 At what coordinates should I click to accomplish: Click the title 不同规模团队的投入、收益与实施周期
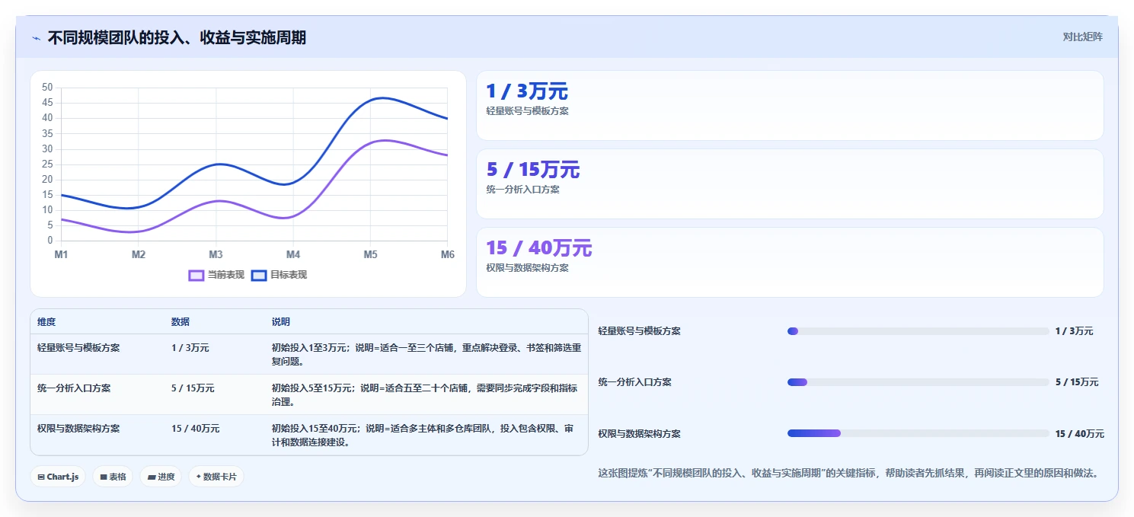click(x=177, y=37)
